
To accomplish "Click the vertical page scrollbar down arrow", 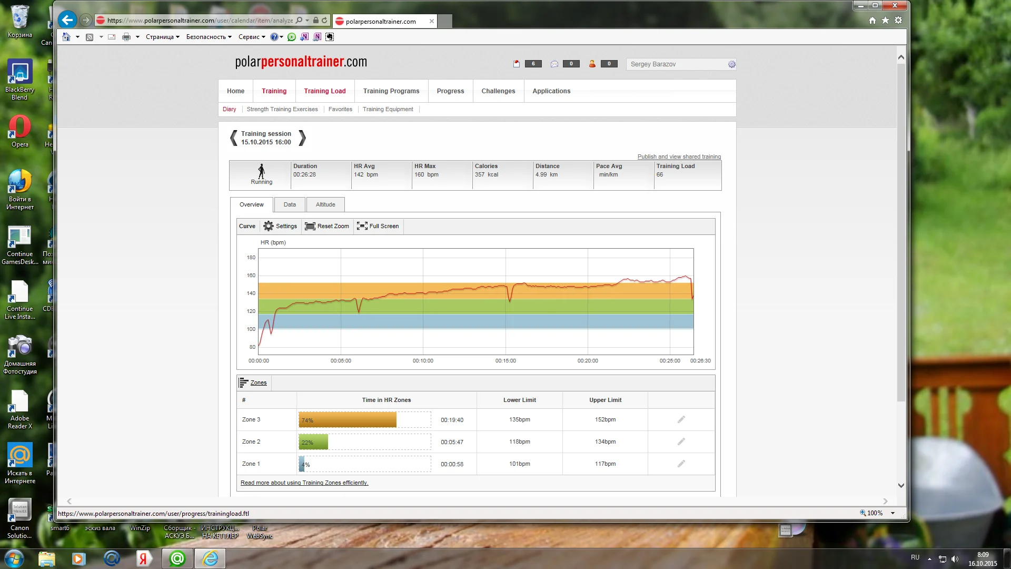I will 901,486.
